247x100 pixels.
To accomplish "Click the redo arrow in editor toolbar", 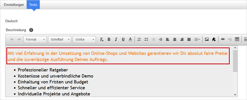I will (x=19, y=40).
